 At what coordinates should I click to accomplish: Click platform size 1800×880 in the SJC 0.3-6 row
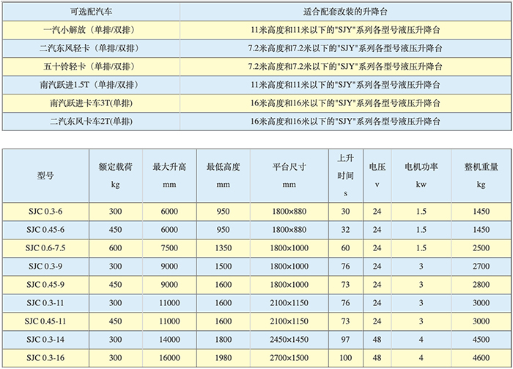289,212
